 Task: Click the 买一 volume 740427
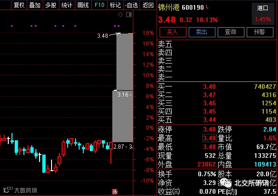pos(265,86)
